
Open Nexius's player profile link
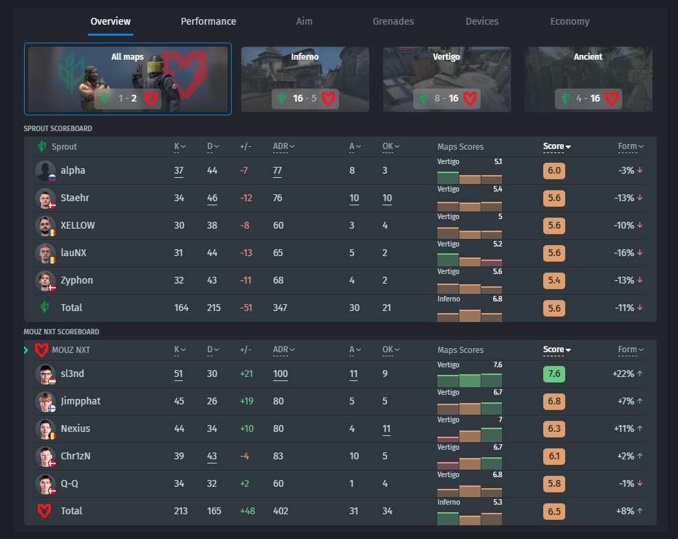(x=76, y=428)
